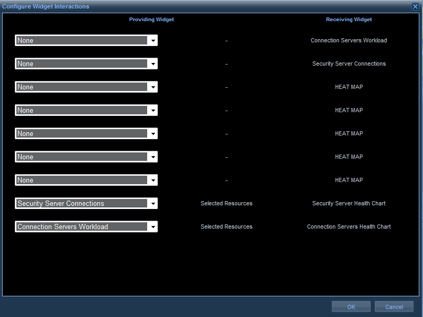
Task: Open provider dropdown for Connection Servers Workload row
Action: click(152, 41)
